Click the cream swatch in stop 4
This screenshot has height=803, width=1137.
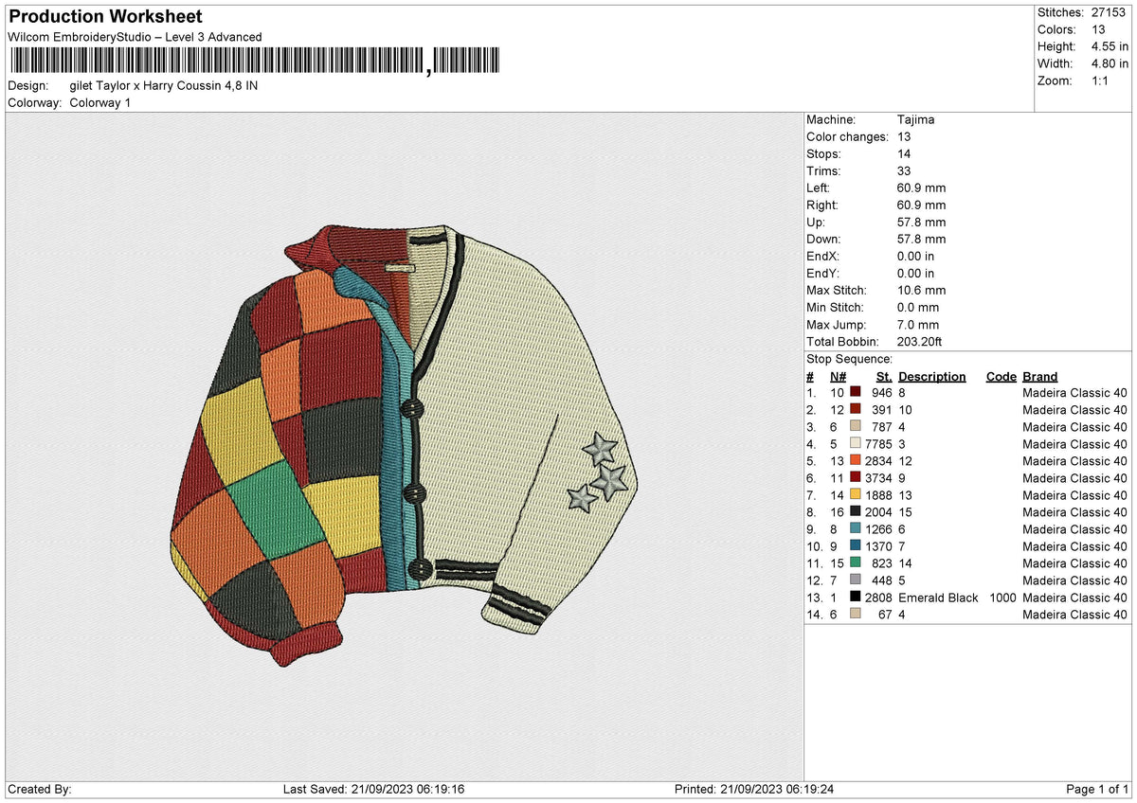[855, 443]
